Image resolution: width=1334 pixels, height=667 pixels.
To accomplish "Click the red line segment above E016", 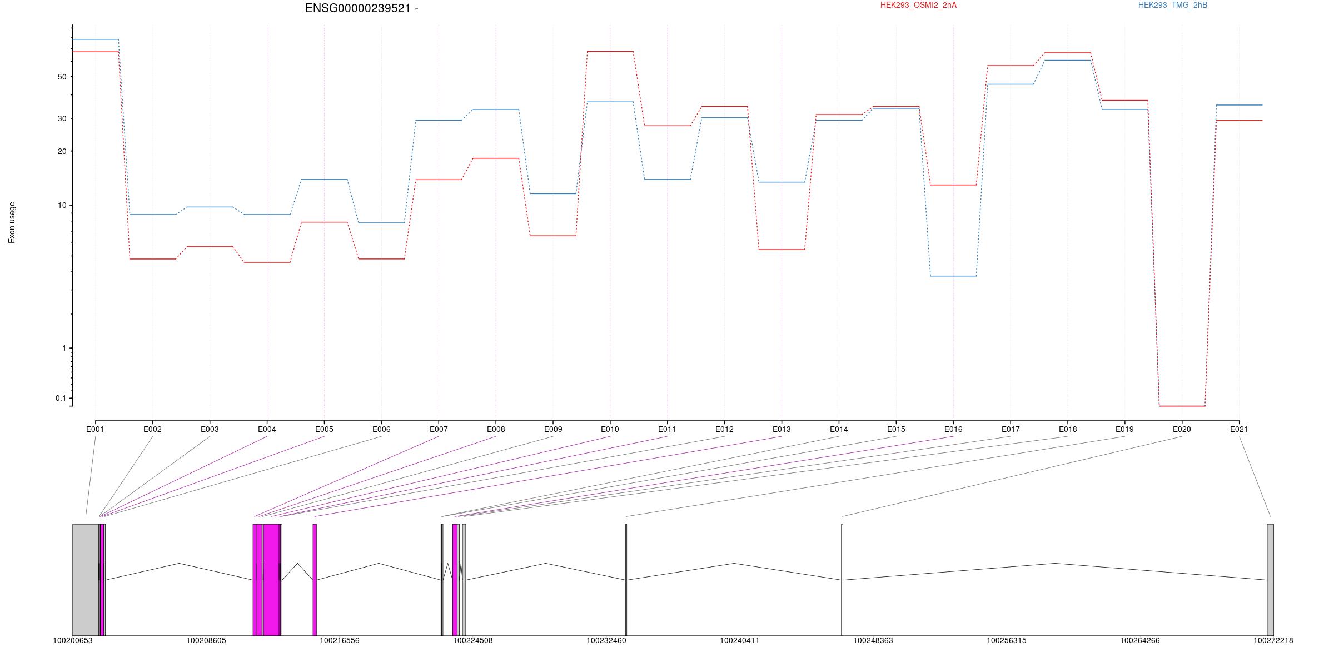I will [x=953, y=185].
